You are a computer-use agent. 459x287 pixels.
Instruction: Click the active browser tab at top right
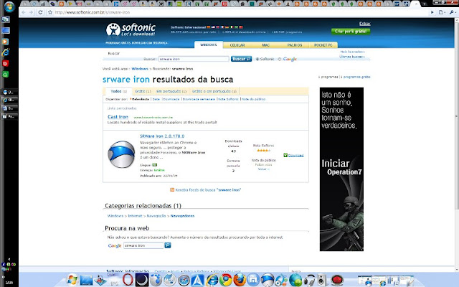(x=415, y=4)
